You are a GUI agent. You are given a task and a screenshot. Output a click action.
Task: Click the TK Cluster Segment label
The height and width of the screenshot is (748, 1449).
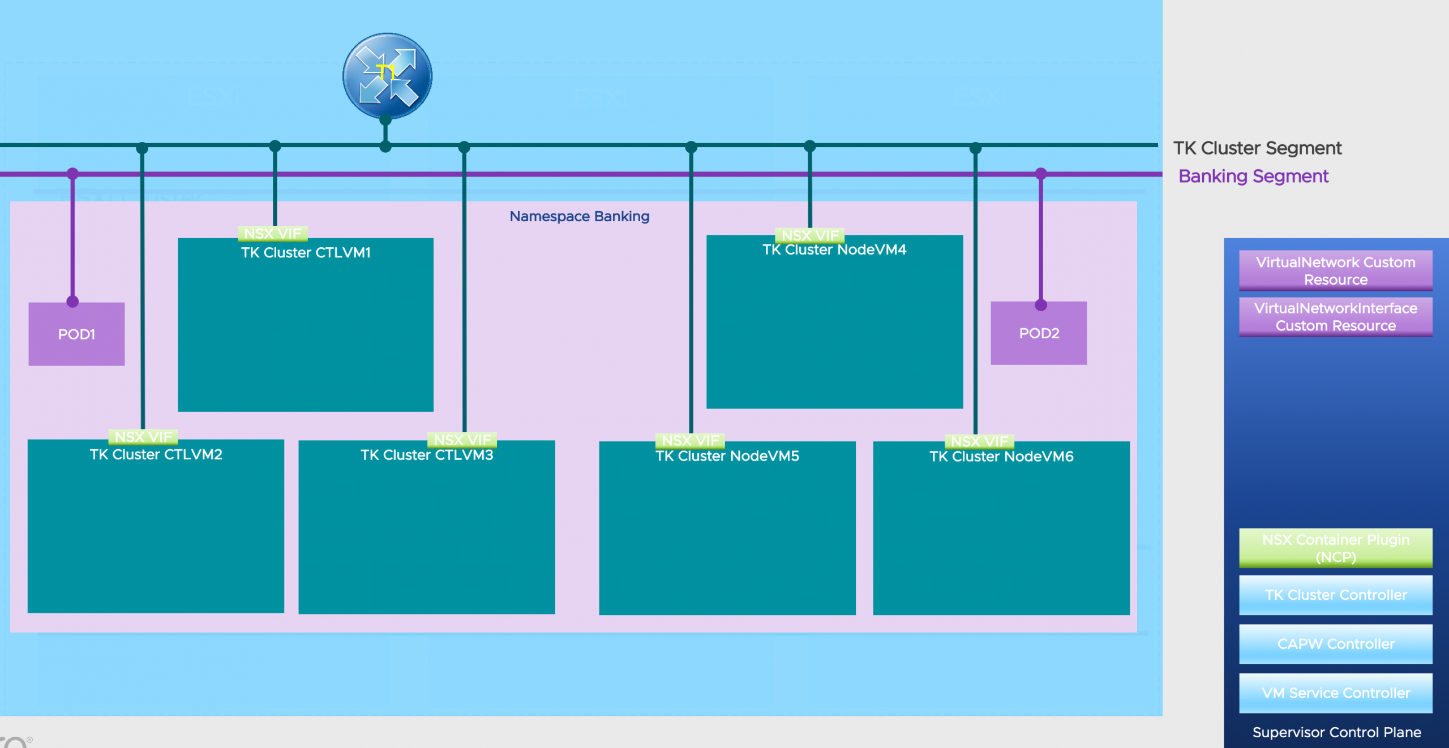[x=1257, y=148]
